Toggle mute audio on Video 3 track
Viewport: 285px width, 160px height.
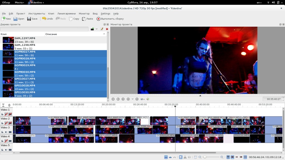6,132
